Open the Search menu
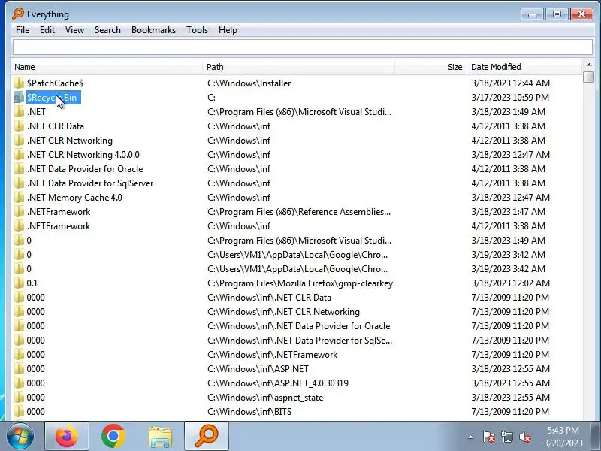This screenshot has width=601, height=451. click(107, 30)
